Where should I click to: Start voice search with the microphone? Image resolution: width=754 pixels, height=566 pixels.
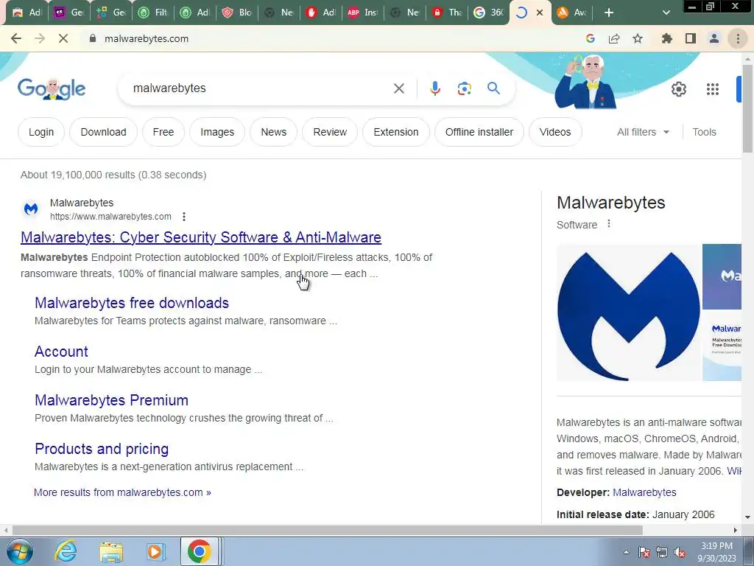pyautogui.click(x=434, y=88)
